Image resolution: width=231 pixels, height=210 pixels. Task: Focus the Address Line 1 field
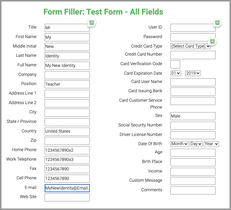pos(67,94)
